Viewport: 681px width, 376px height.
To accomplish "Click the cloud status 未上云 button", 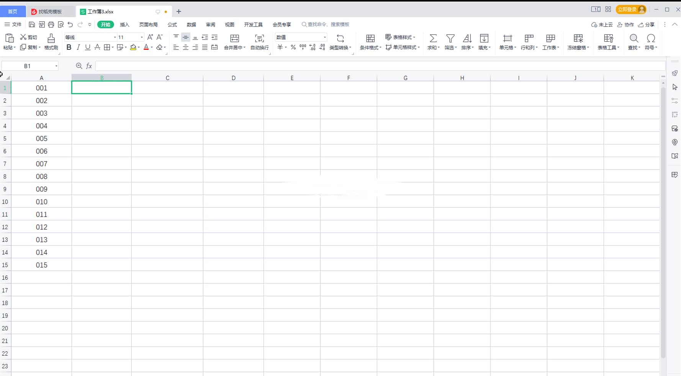I will point(602,25).
